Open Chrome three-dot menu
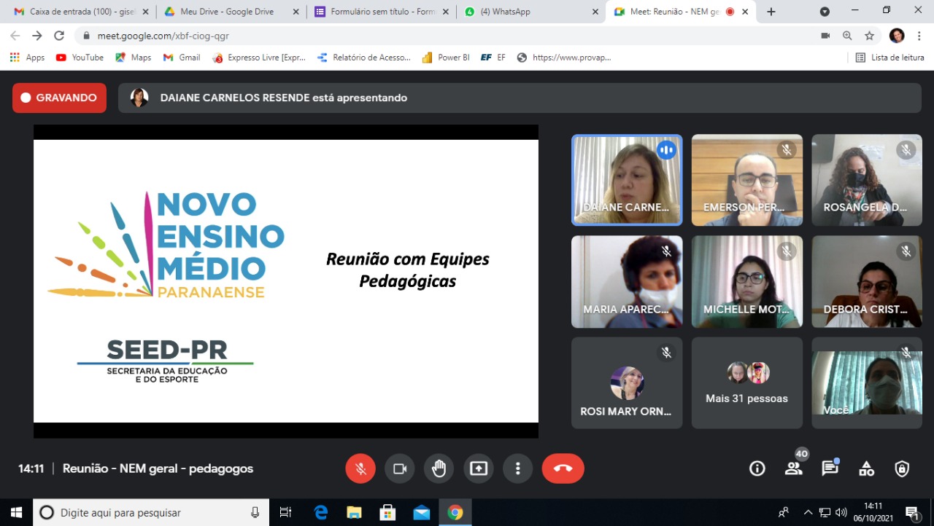 coord(919,36)
